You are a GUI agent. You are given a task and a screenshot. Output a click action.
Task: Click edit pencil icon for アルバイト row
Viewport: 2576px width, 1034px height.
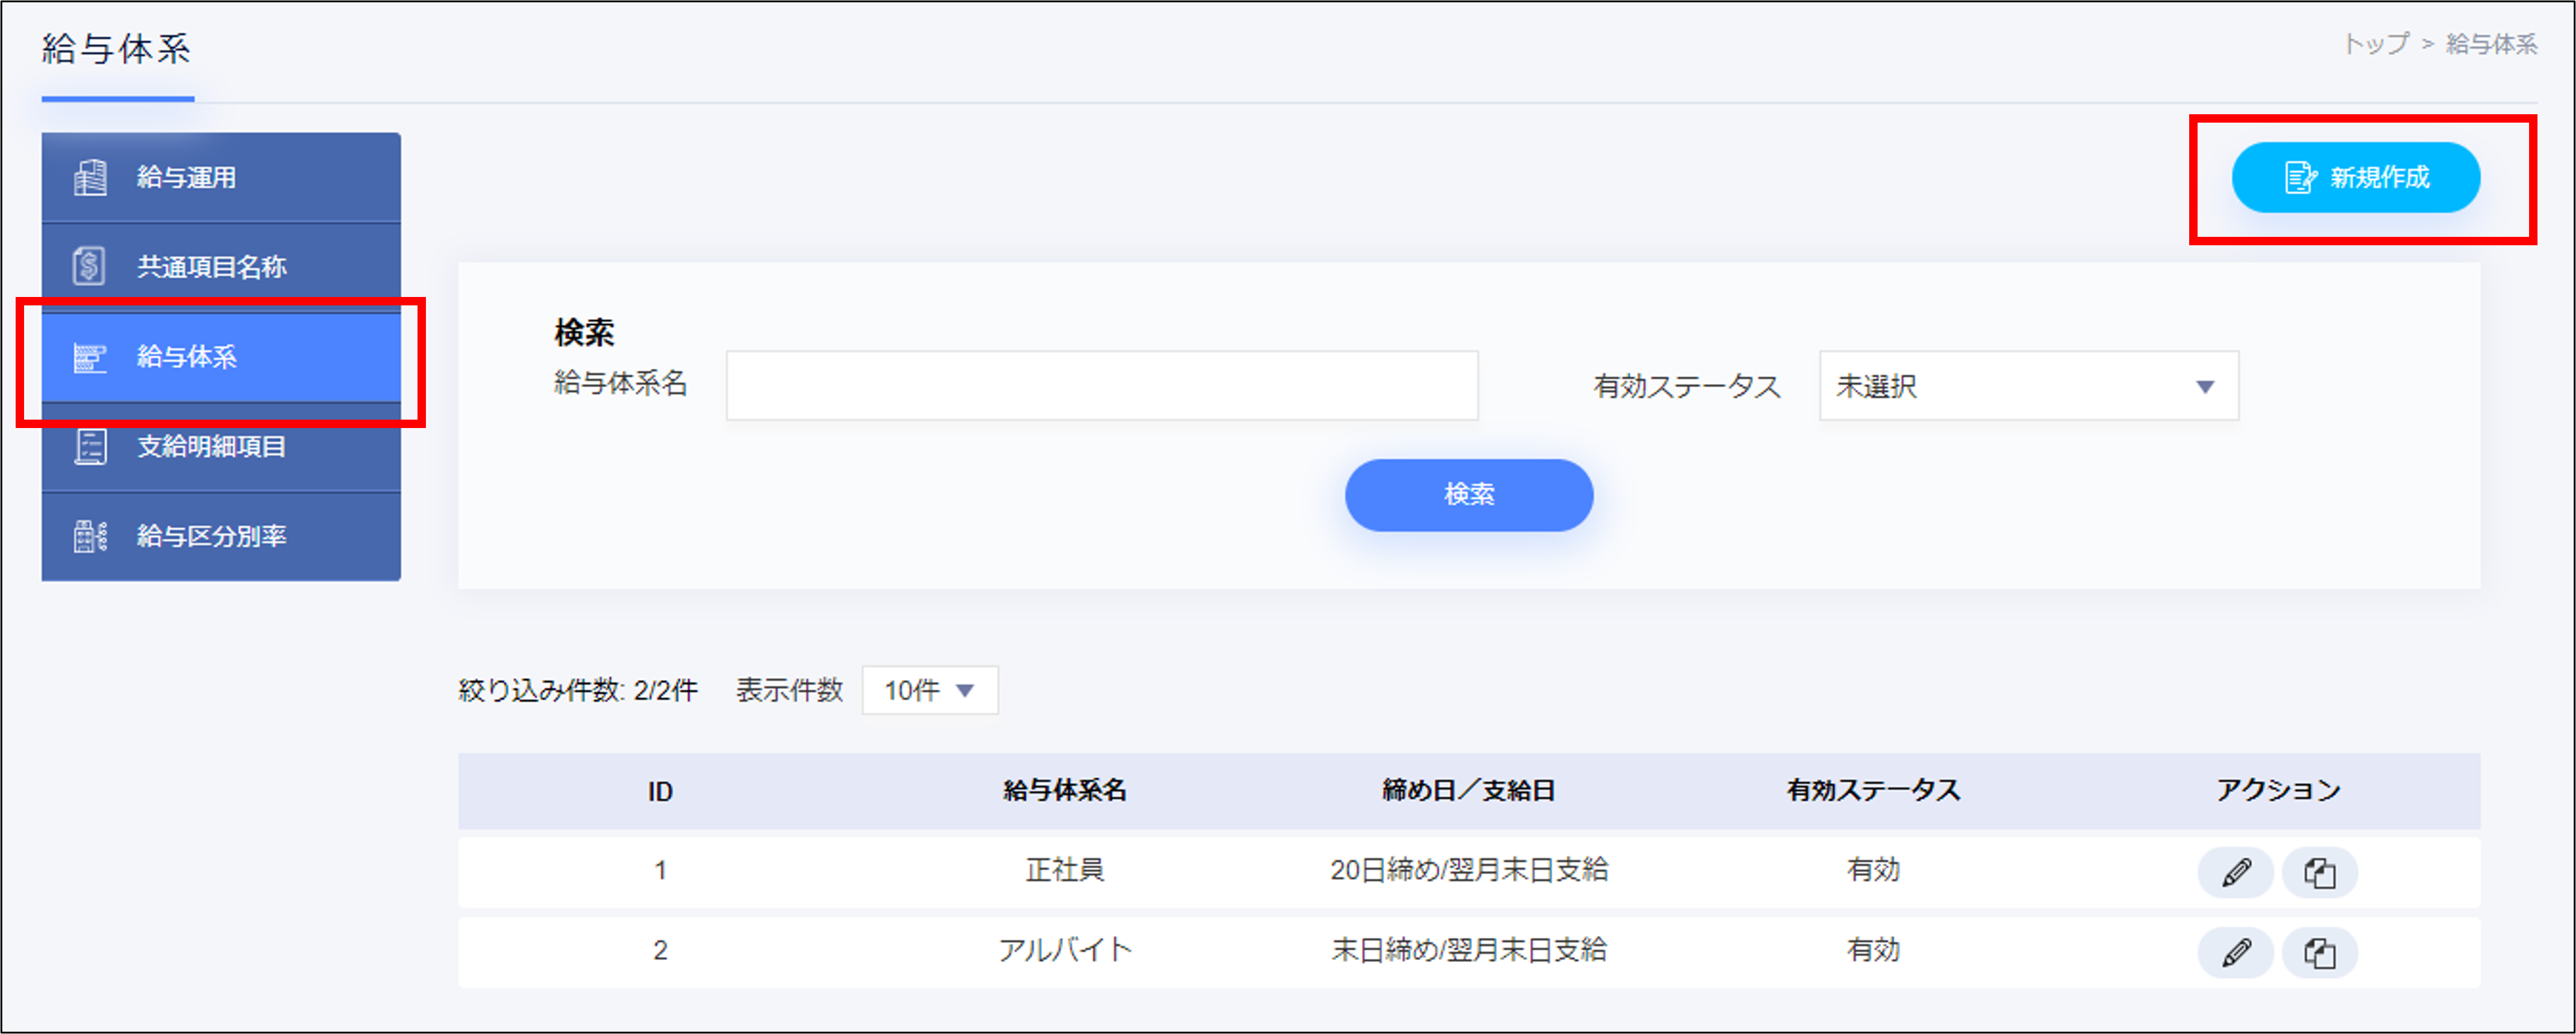tap(2236, 952)
